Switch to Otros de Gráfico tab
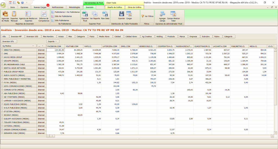The height and width of the screenshot is (149, 278). pos(135,7)
